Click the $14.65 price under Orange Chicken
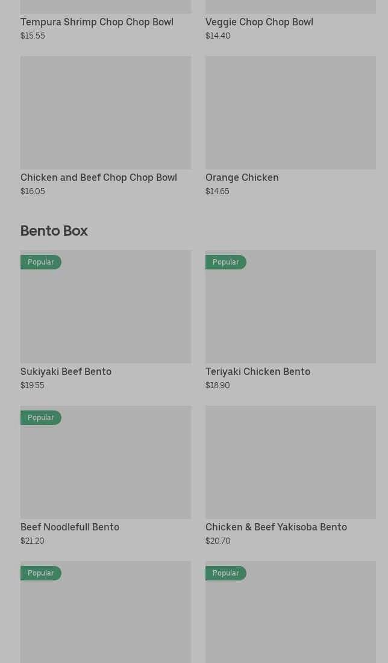 217,192
